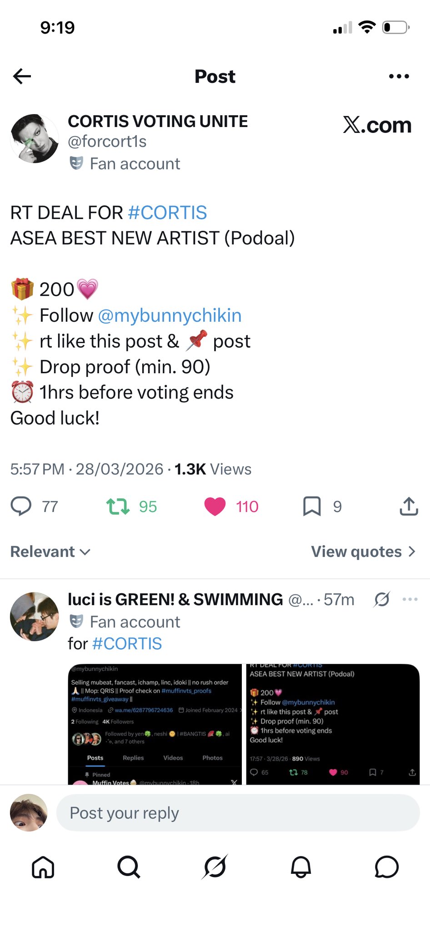
Task: Open the left profile screenshot in luci's reply
Action: pos(155,724)
